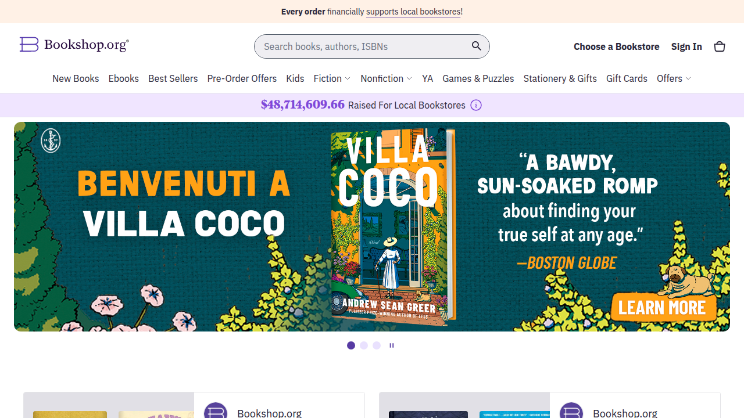Click info icon beside Raised For Local Bookstores
This screenshot has width=744, height=418.
pos(476,105)
